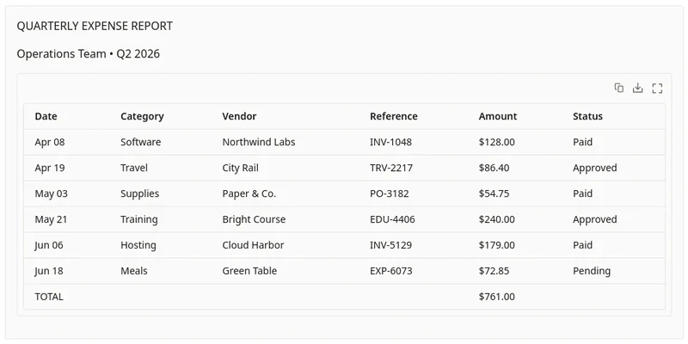Click the TOTAL row label
This screenshot has width=688, height=344.
coord(49,297)
